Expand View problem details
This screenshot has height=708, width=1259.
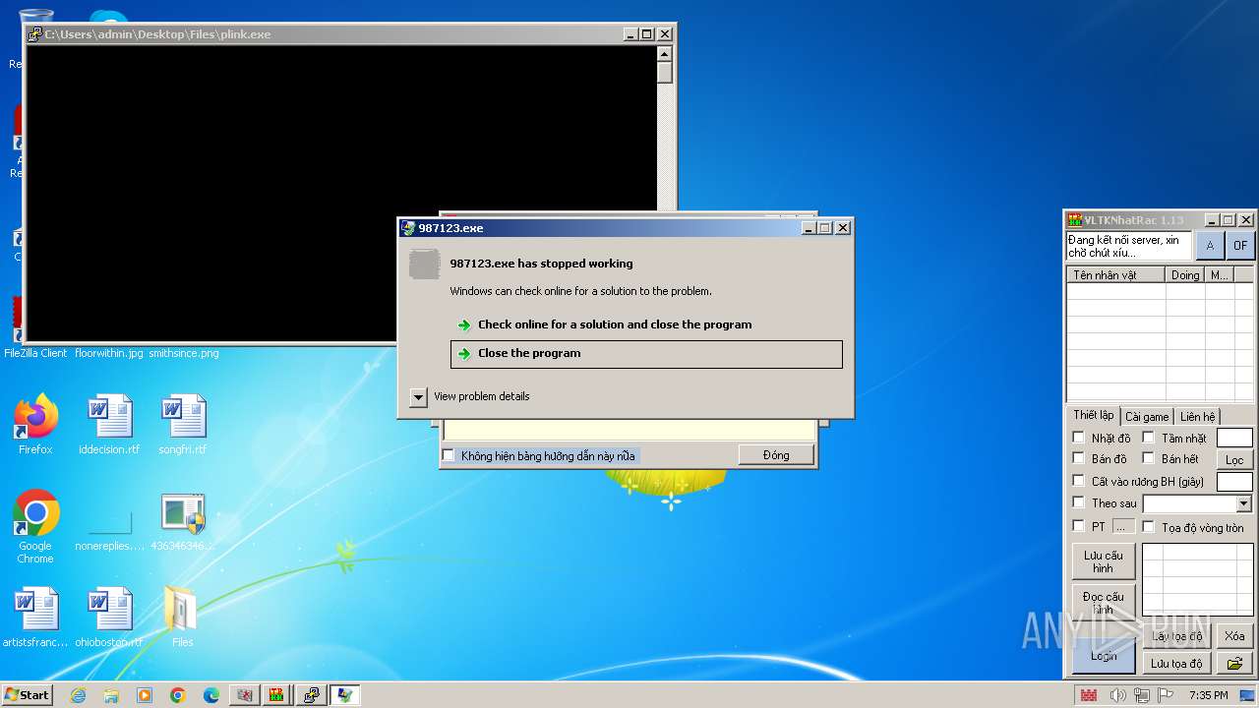pyautogui.click(x=418, y=396)
